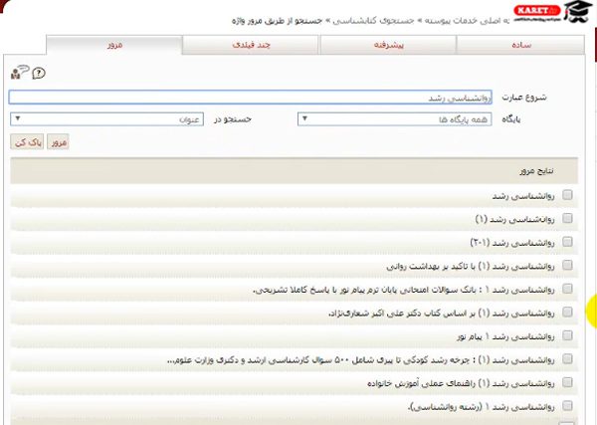
Task: Tick the row with (رشته روانشناسی)
Action: click(567, 405)
